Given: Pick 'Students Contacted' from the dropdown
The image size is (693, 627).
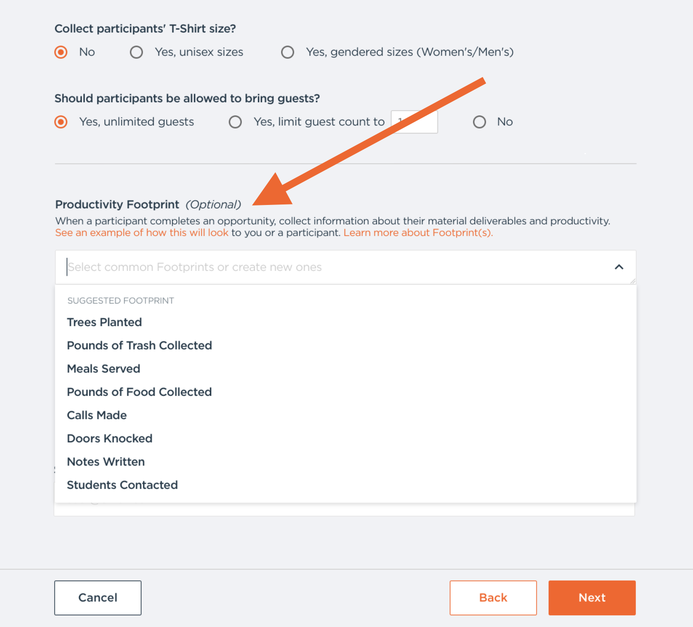Looking at the screenshot, I should [123, 485].
